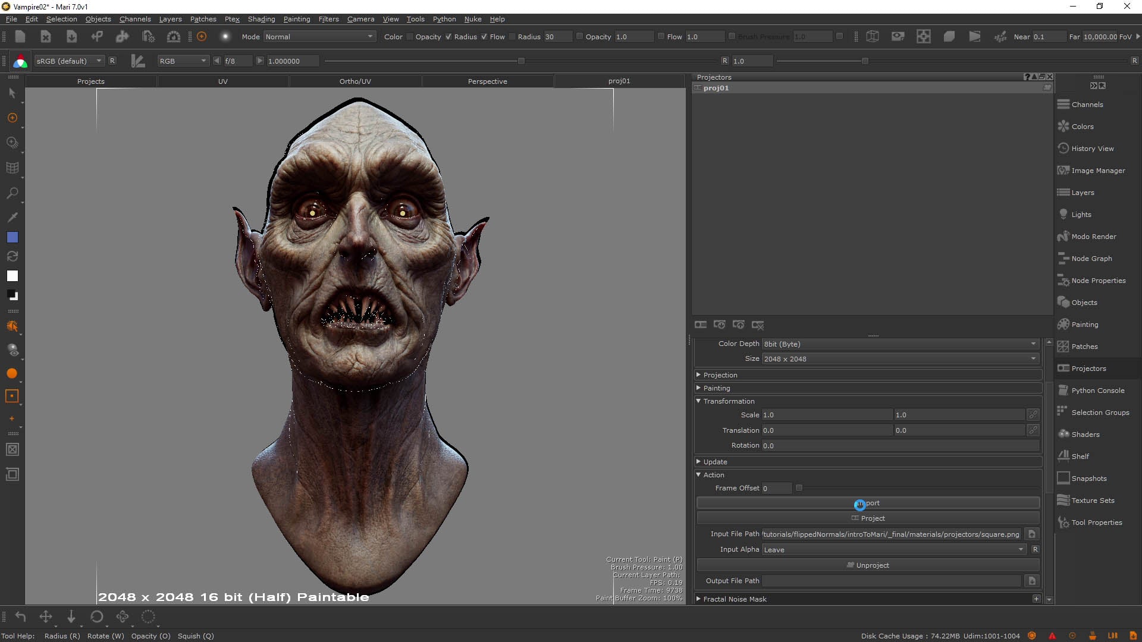Toggle Scale link proportions button
The height and width of the screenshot is (642, 1142).
1033,414
